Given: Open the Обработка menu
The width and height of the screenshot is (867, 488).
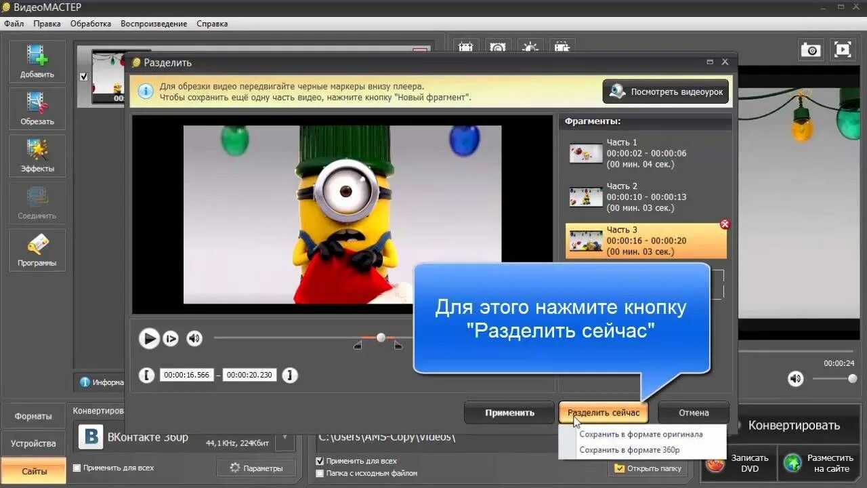Looking at the screenshot, I should click(91, 24).
